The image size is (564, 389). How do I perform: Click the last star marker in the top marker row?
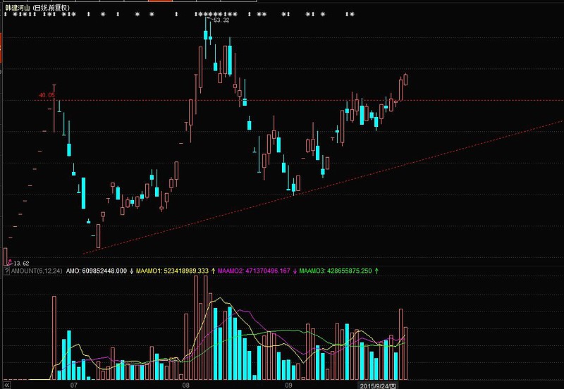pos(351,15)
